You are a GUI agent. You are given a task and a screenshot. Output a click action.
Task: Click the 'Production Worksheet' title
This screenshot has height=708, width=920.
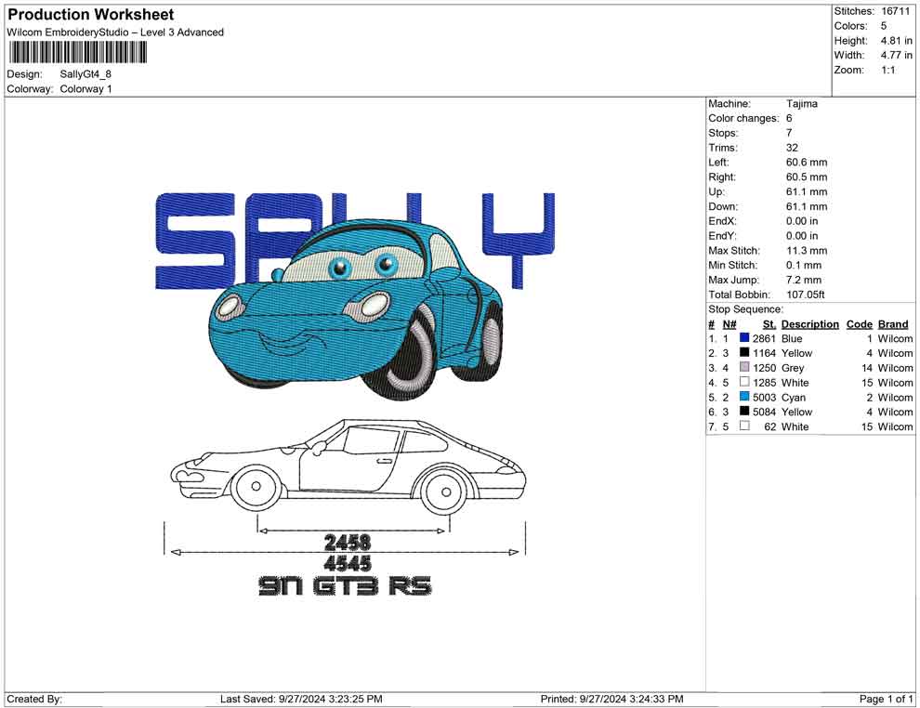[91, 15]
